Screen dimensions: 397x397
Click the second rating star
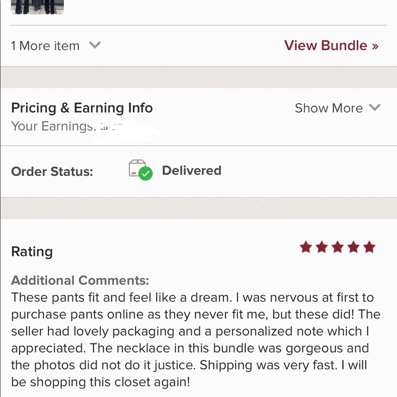click(322, 247)
